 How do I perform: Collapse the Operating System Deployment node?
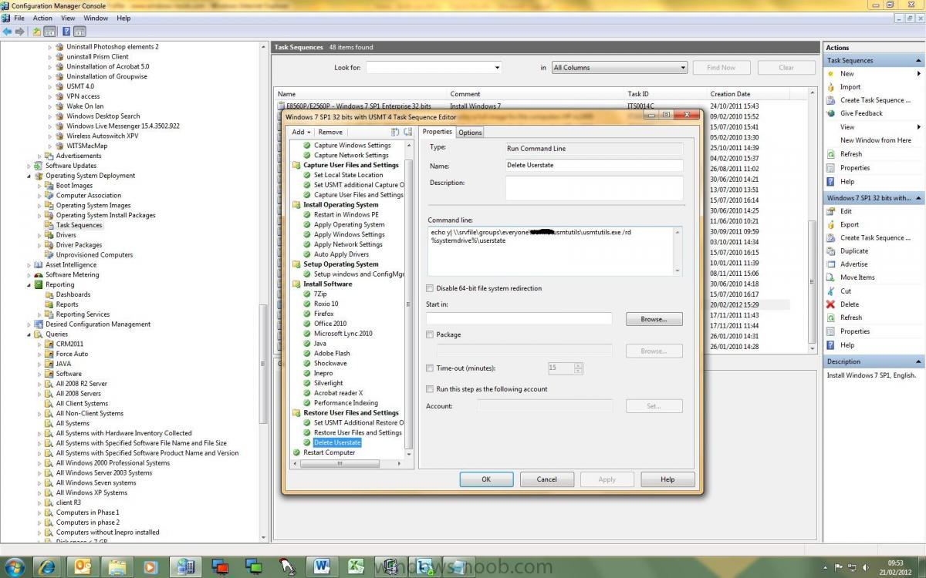pos(29,176)
